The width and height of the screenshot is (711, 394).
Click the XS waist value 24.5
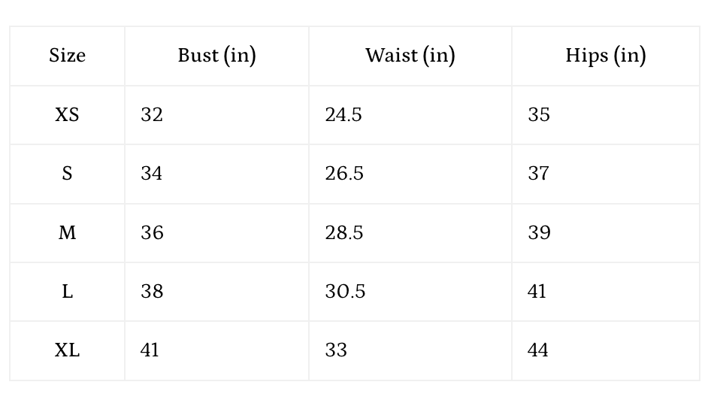(343, 114)
